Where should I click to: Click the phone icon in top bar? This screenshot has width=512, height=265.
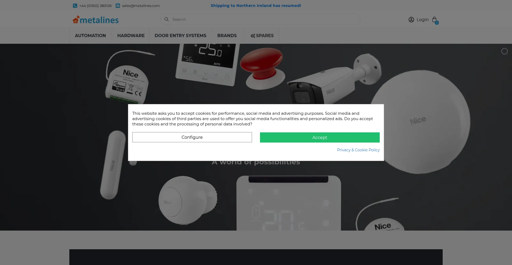point(75,6)
